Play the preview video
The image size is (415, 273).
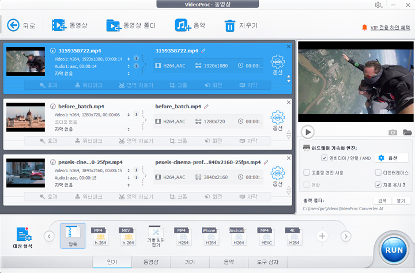pyautogui.click(x=308, y=132)
